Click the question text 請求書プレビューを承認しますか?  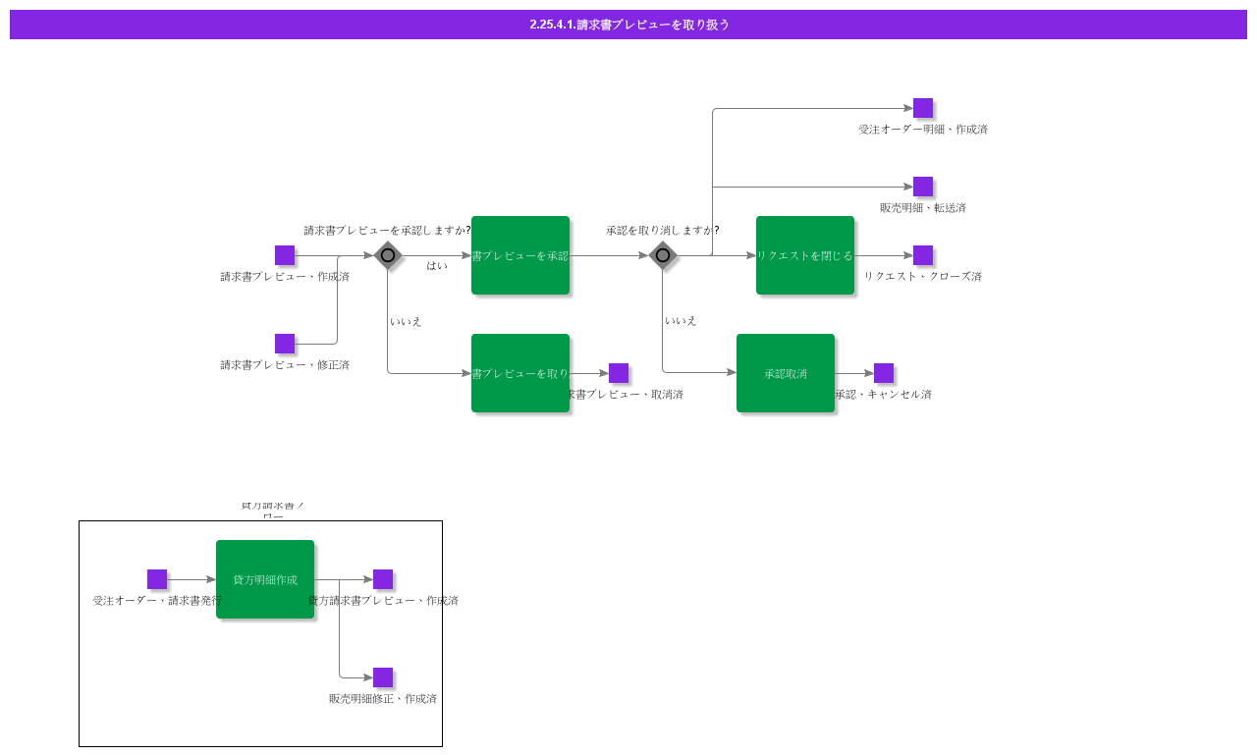tap(387, 231)
